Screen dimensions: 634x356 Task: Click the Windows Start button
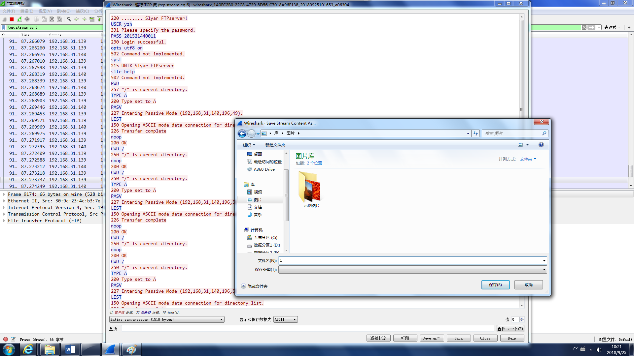(x=9, y=349)
